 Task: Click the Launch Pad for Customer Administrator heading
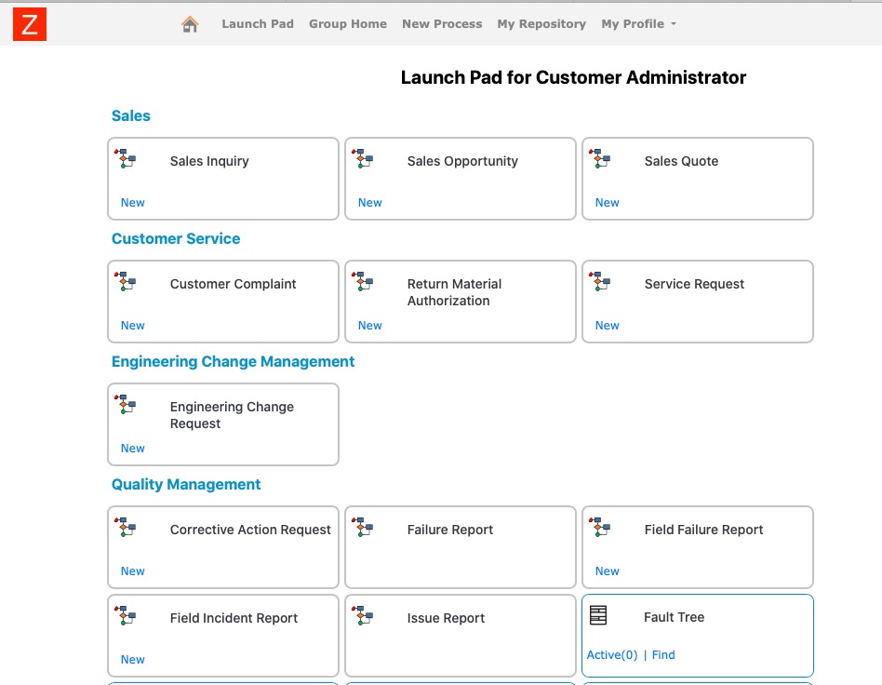point(573,77)
